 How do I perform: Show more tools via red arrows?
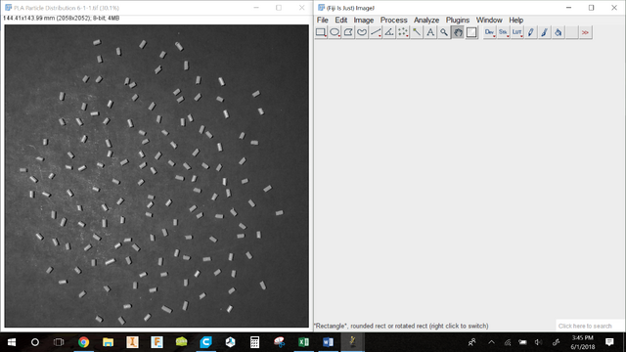point(585,32)
